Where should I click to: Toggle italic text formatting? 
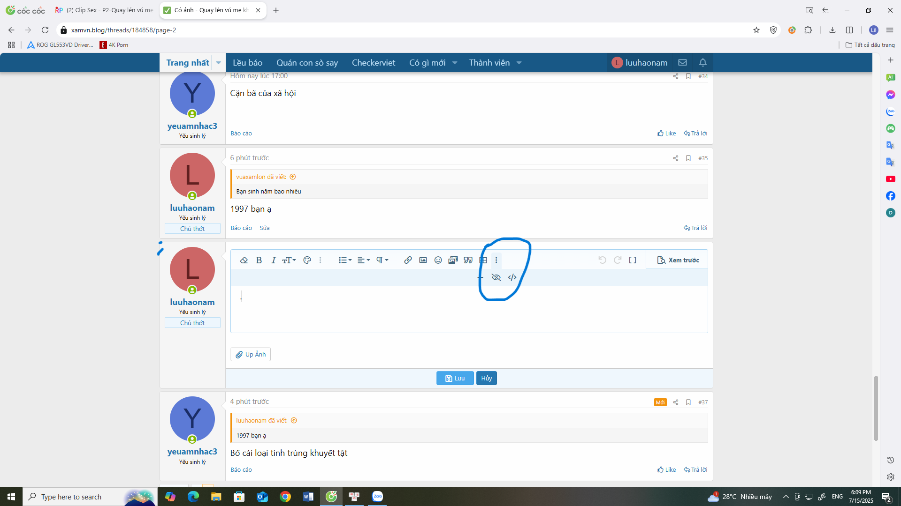[x=274, y=260]
